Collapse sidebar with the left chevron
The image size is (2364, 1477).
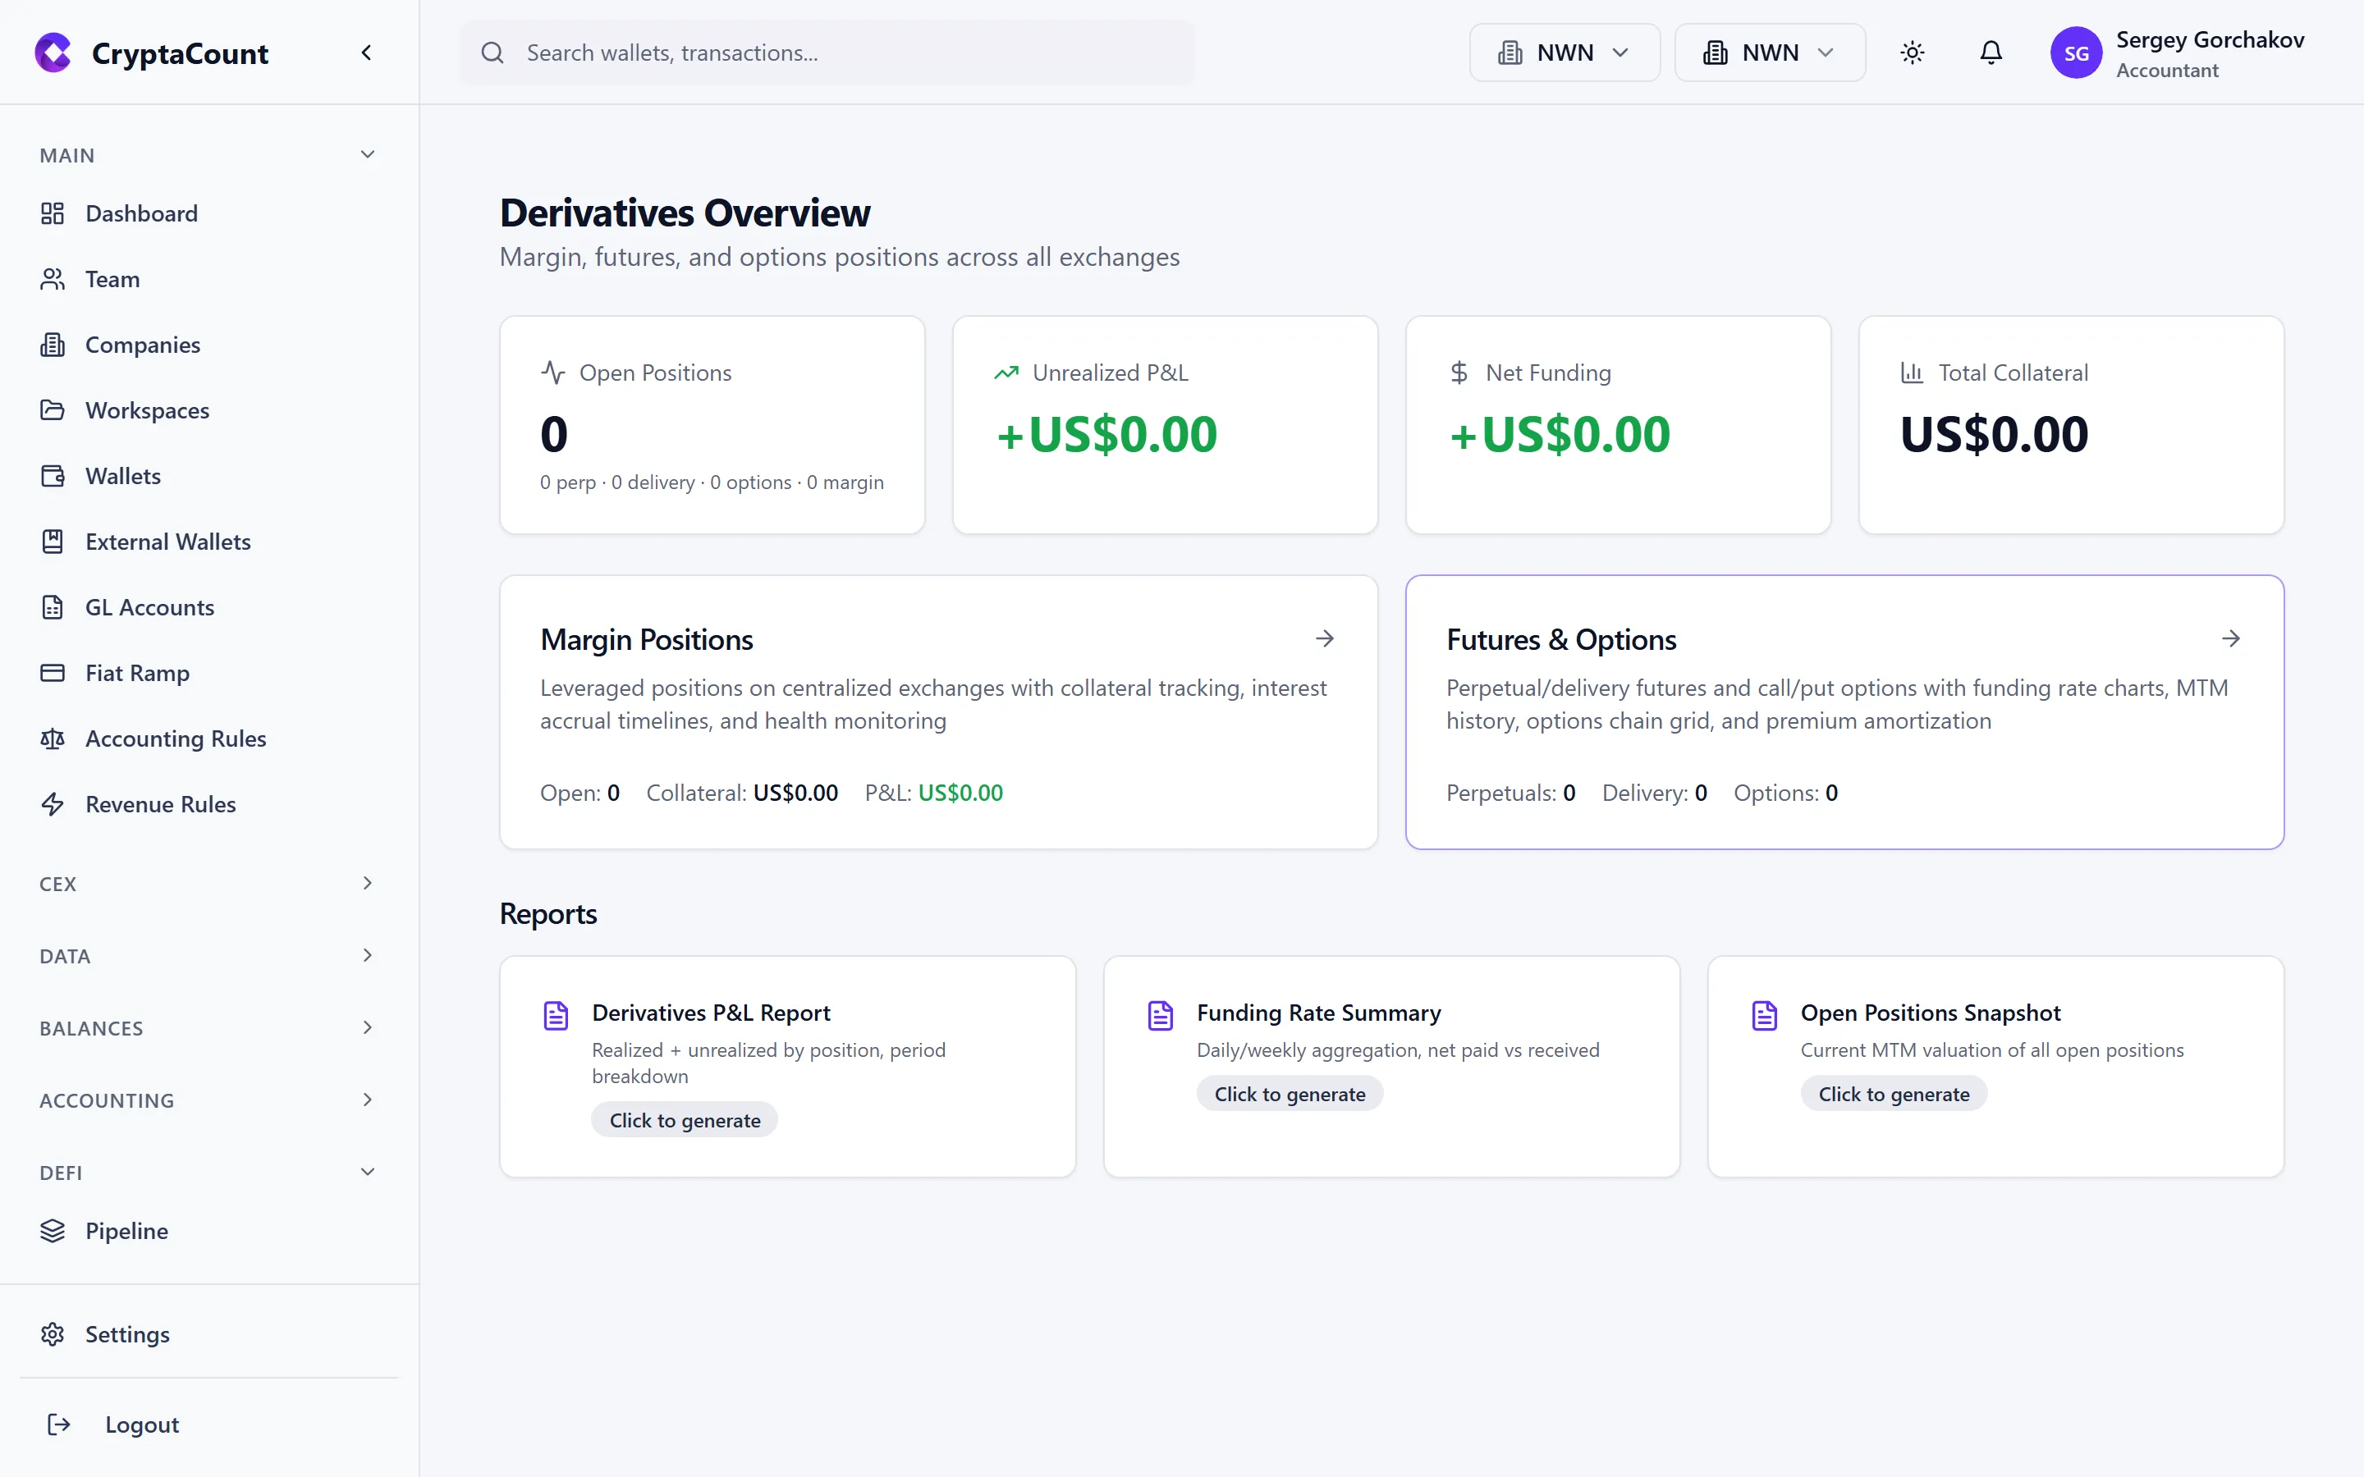366,53
